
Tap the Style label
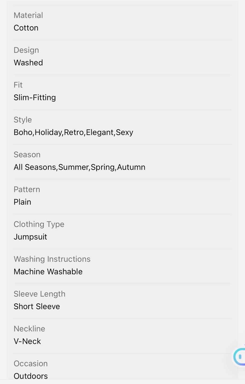click(x=23, y=120)
